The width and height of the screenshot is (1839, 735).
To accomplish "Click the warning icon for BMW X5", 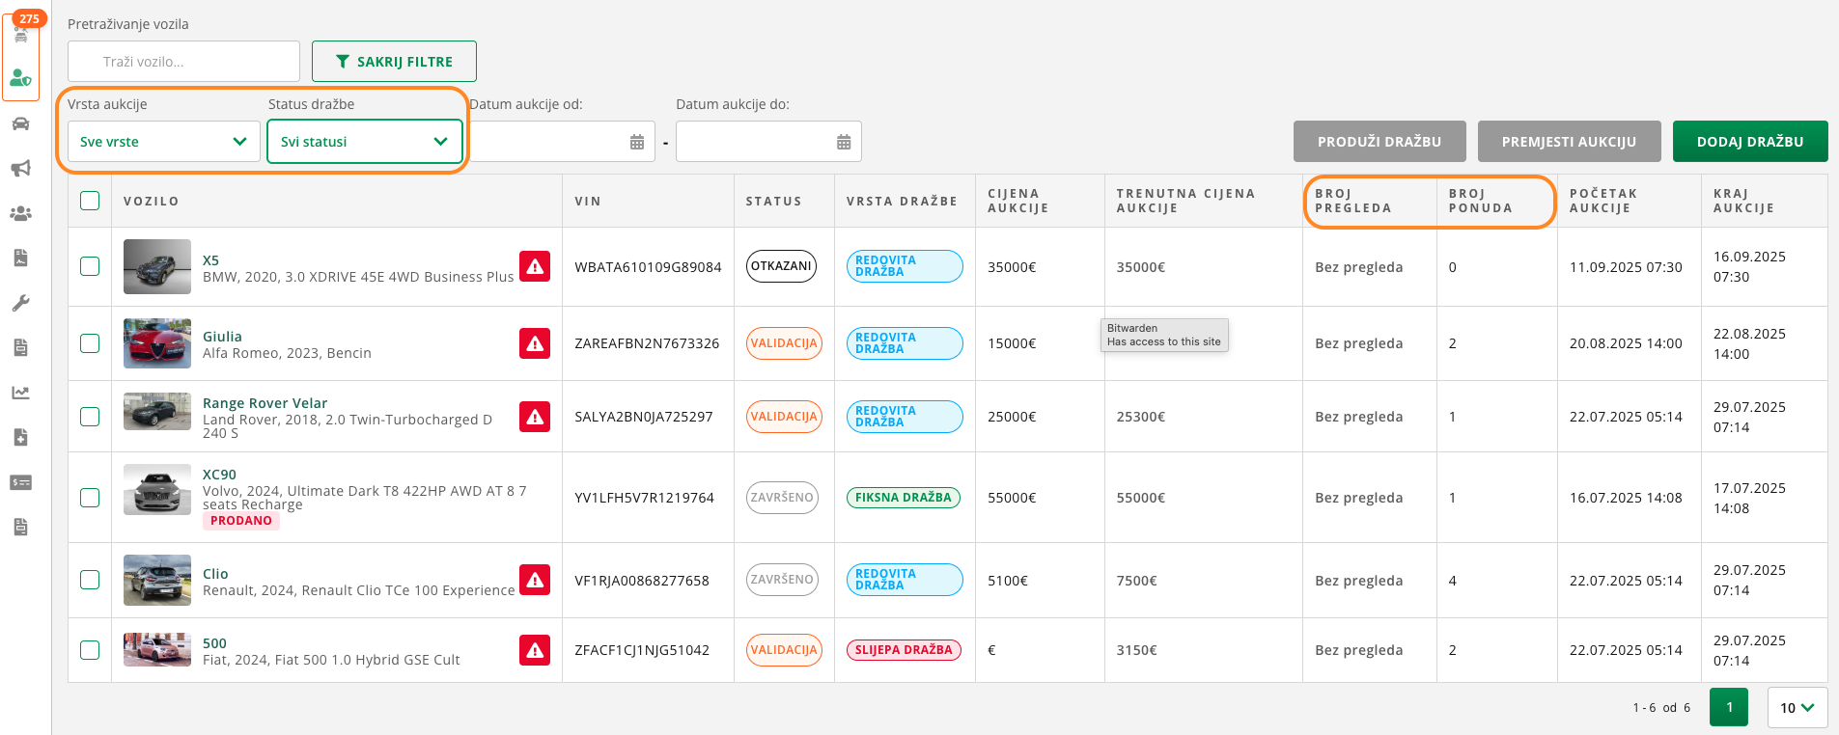I will coord(535,266).
